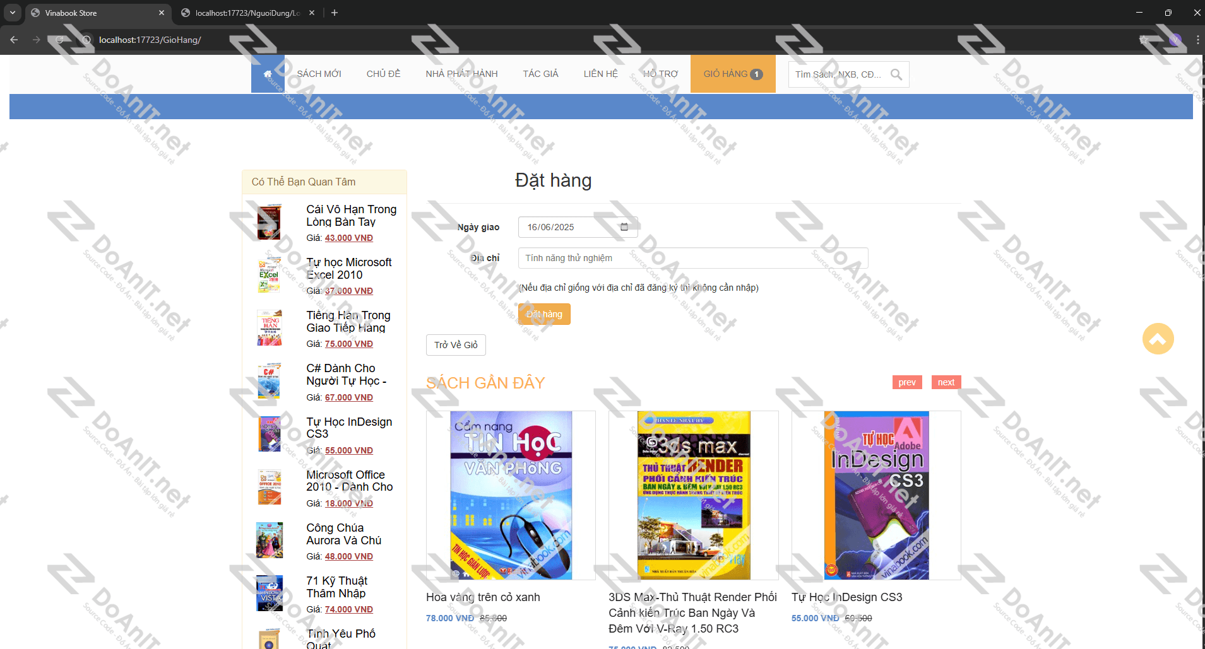Click the Office 2010 book thumbnail
The height and width of the screenshot is (649, 1205).
(270, 487)
